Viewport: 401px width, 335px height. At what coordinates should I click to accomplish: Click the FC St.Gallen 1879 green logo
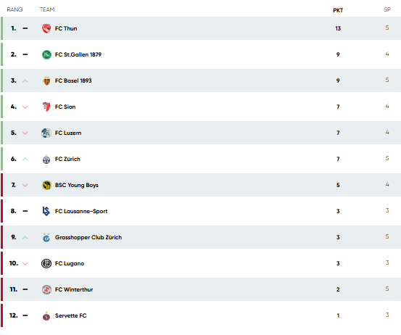[x=46, y=54]
